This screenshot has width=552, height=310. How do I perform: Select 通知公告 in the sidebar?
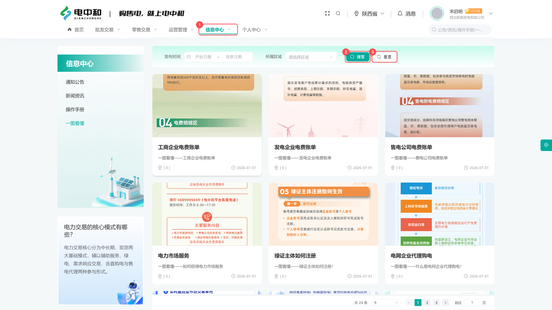[x=75, y=82]
